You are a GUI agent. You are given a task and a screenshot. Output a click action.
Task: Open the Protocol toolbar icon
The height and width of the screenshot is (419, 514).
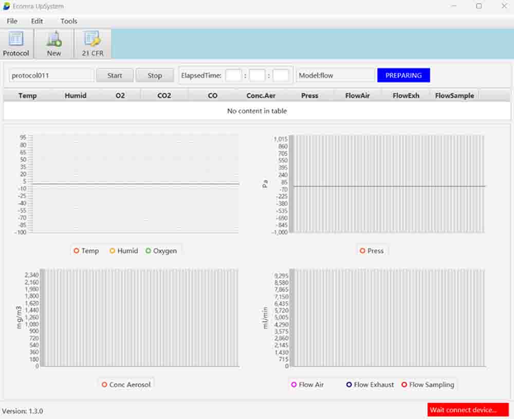pos(16,44)
